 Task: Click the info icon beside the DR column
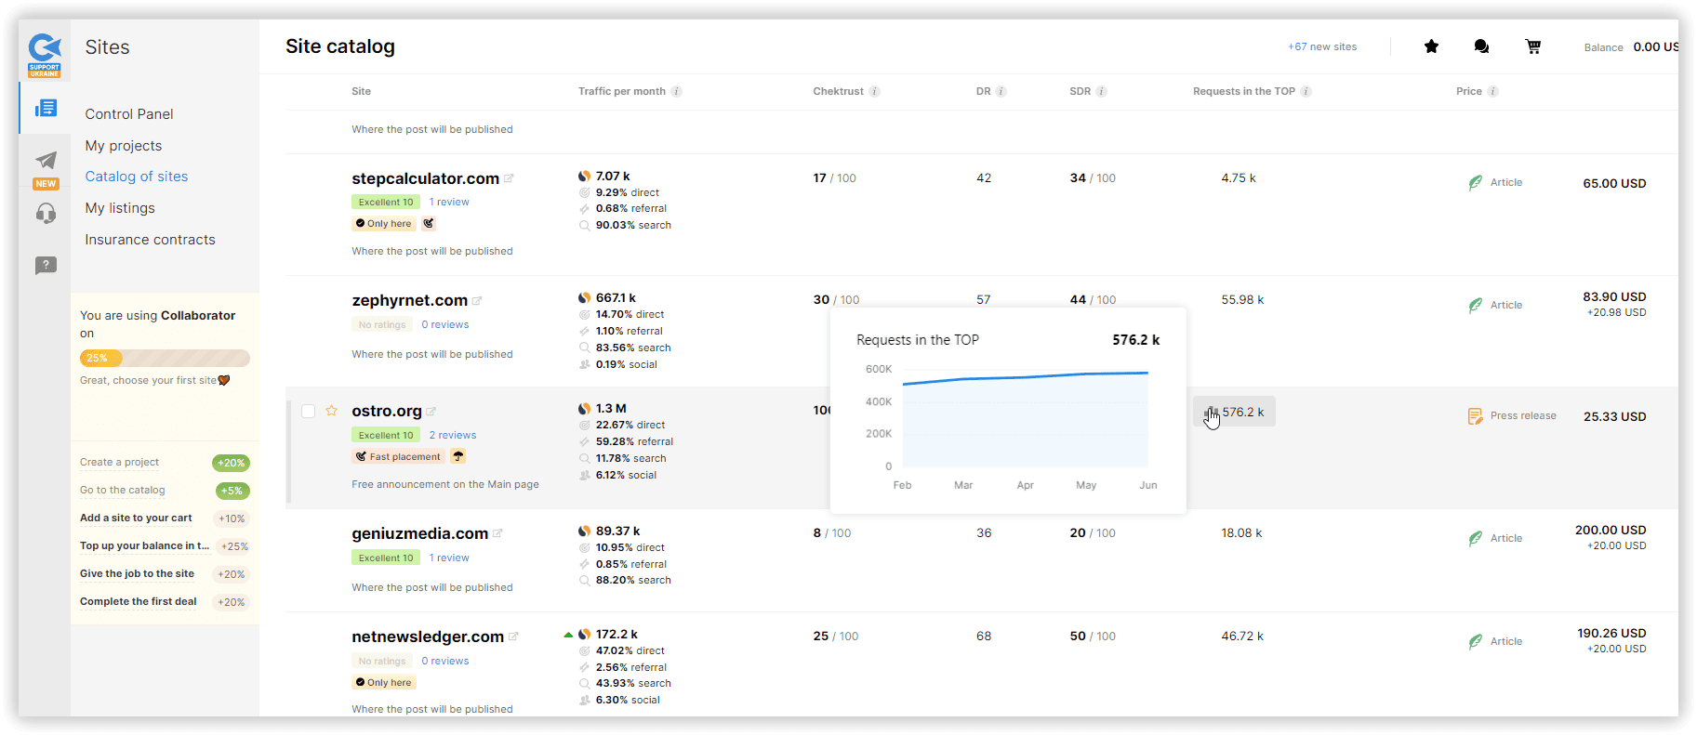tap(1001, 91)
